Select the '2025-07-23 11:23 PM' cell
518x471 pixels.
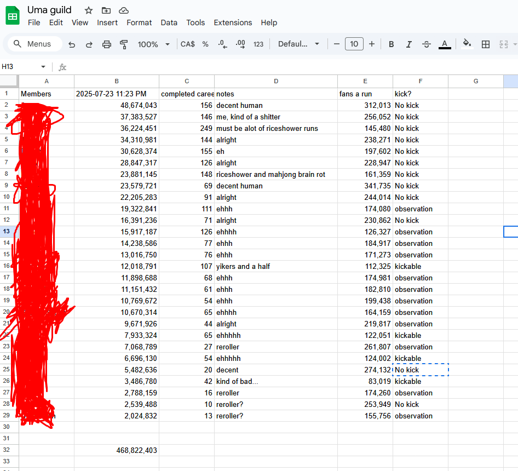pos(117,94)
